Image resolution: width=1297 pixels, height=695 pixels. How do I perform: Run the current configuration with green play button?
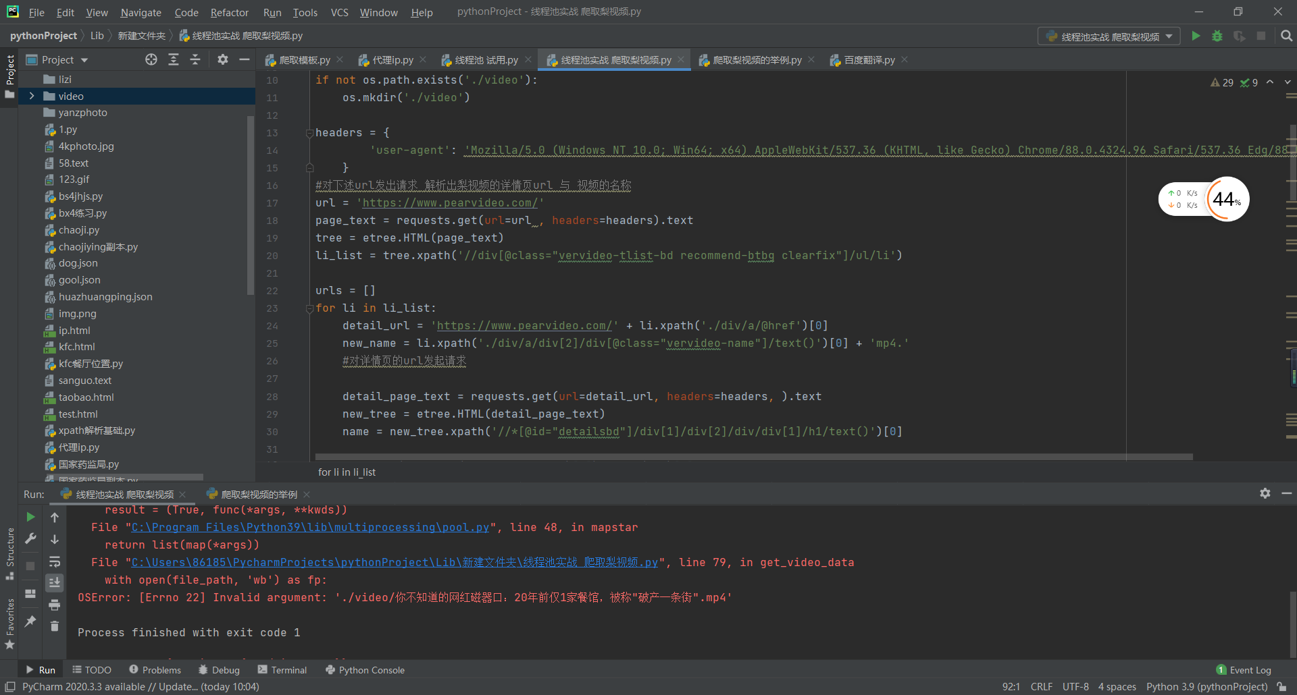click(x=1196, y=36)
